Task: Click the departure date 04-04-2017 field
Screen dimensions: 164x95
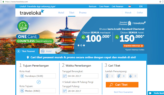Action: click(80, 76)
